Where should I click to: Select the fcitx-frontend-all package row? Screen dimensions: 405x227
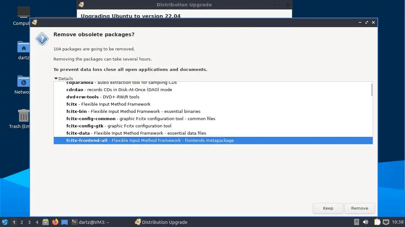pyautogui.click(x=213, y=140)
